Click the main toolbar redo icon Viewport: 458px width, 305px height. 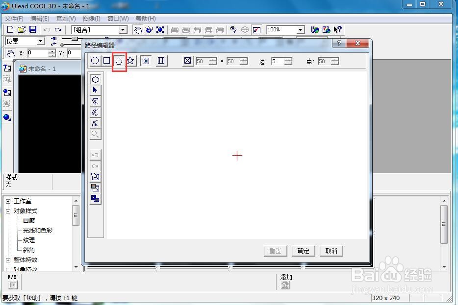(58, 29)
